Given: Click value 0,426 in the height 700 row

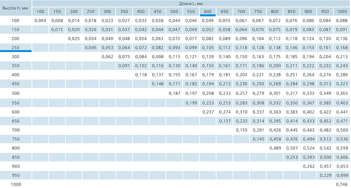Looking at the screenshot, I should [275, 130].
